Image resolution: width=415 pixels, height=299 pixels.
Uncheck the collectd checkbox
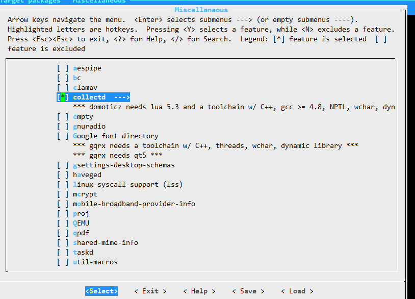[63, 97]
